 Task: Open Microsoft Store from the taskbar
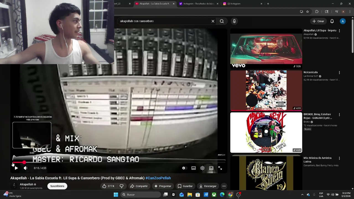198,195
